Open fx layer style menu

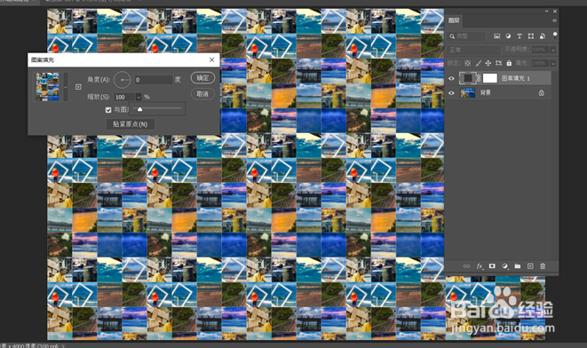pos(480,266)
